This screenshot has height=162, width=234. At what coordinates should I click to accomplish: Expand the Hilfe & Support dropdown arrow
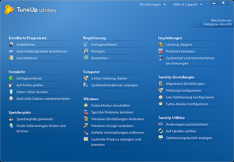tap(201, 5)
